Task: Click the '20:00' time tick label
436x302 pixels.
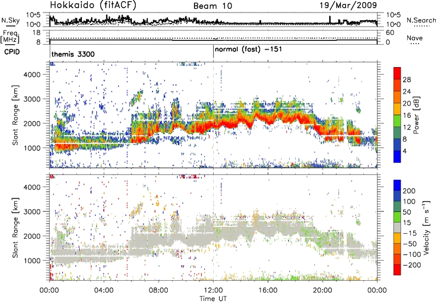Action: pos(323,291)
